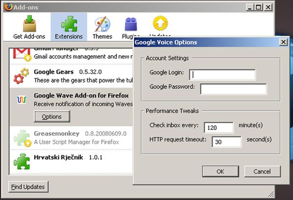Viewport: 293px width, 200px height.
Task: Click 'These are the gears that power' description
Action: click(83, 80)
